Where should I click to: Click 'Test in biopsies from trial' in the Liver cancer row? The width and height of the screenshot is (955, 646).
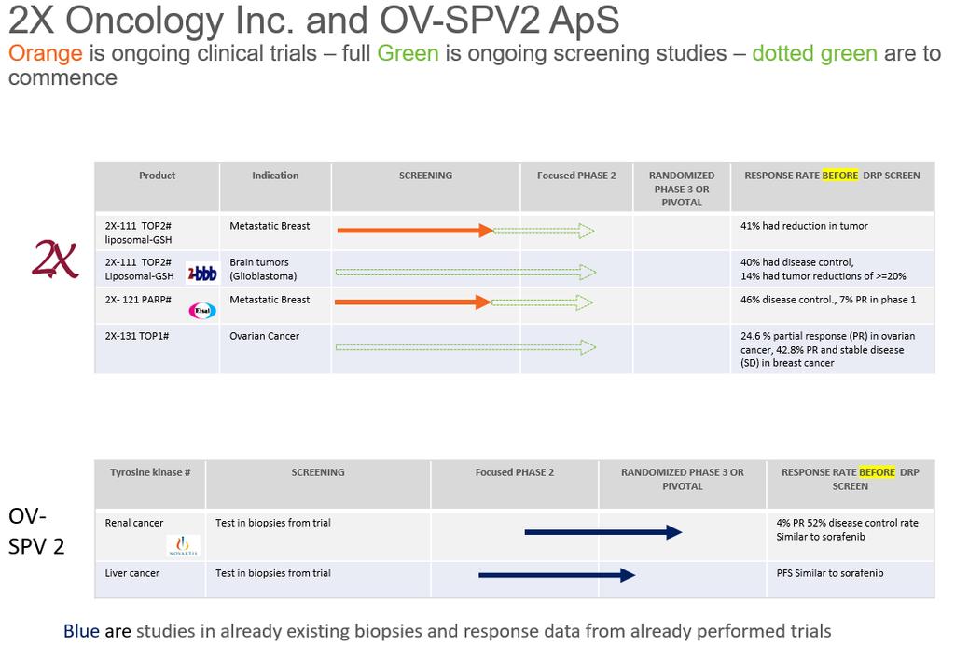(x=273, y=573)
